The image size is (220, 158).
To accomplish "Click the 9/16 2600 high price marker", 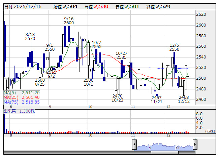I will 69,21.
